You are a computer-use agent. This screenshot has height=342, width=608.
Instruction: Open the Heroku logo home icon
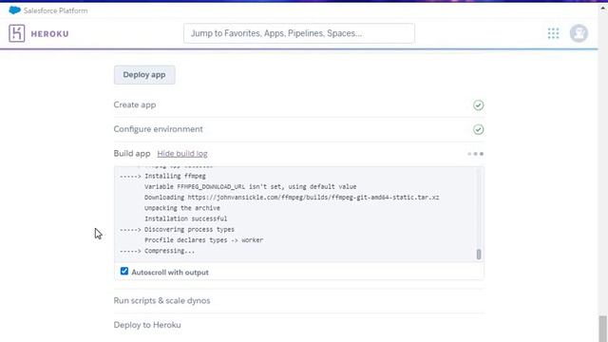coord(17,33)
